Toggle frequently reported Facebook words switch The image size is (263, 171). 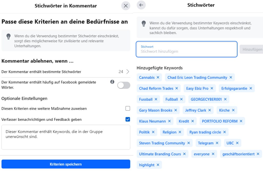pos(124,85)
